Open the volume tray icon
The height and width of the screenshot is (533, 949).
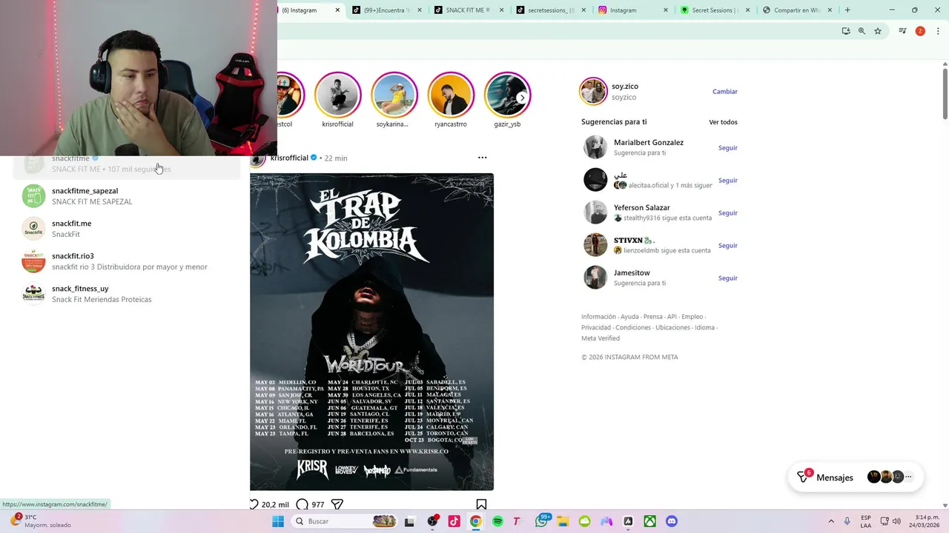coord(896,521)
